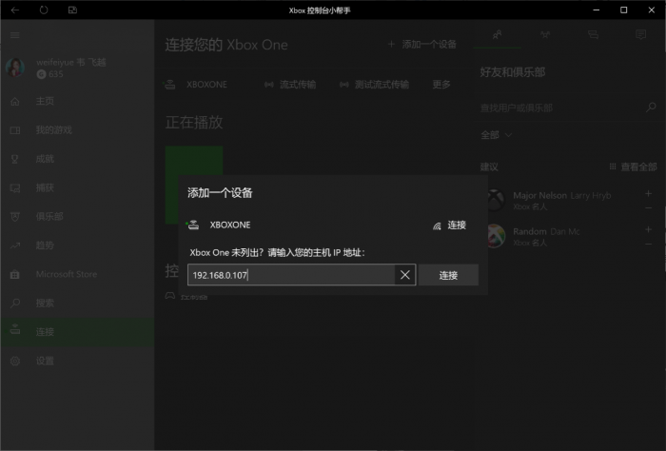
Task: Click Major Nelson's Xbox avatar
Action: tap(495, 201)
